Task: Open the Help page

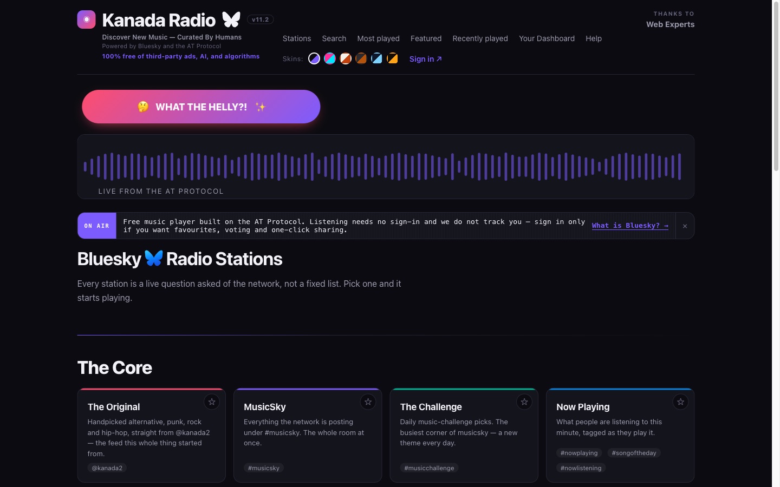Action: point(594,38)
